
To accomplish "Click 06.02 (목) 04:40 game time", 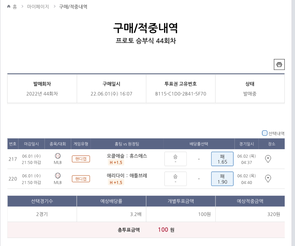I will click(247, 179).
